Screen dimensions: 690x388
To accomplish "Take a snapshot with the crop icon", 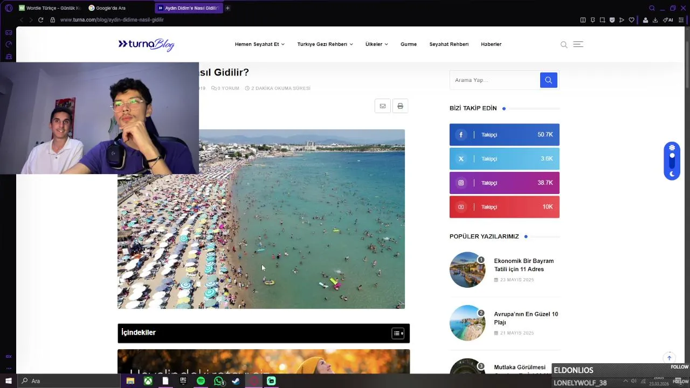I will pos(602,20).
